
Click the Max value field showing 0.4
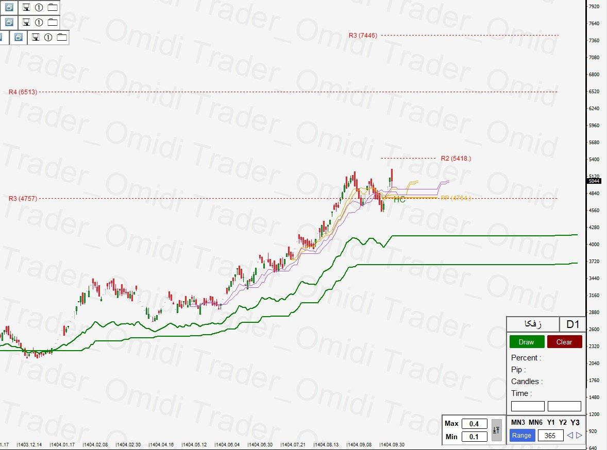tap(474, 424)
